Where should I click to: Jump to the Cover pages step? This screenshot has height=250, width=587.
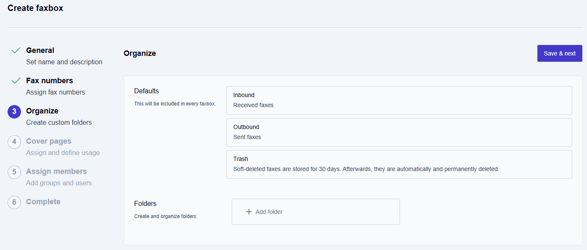point(48,141)
